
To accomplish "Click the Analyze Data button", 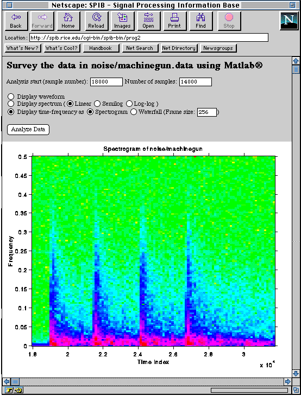I will (x=28, y=130).
